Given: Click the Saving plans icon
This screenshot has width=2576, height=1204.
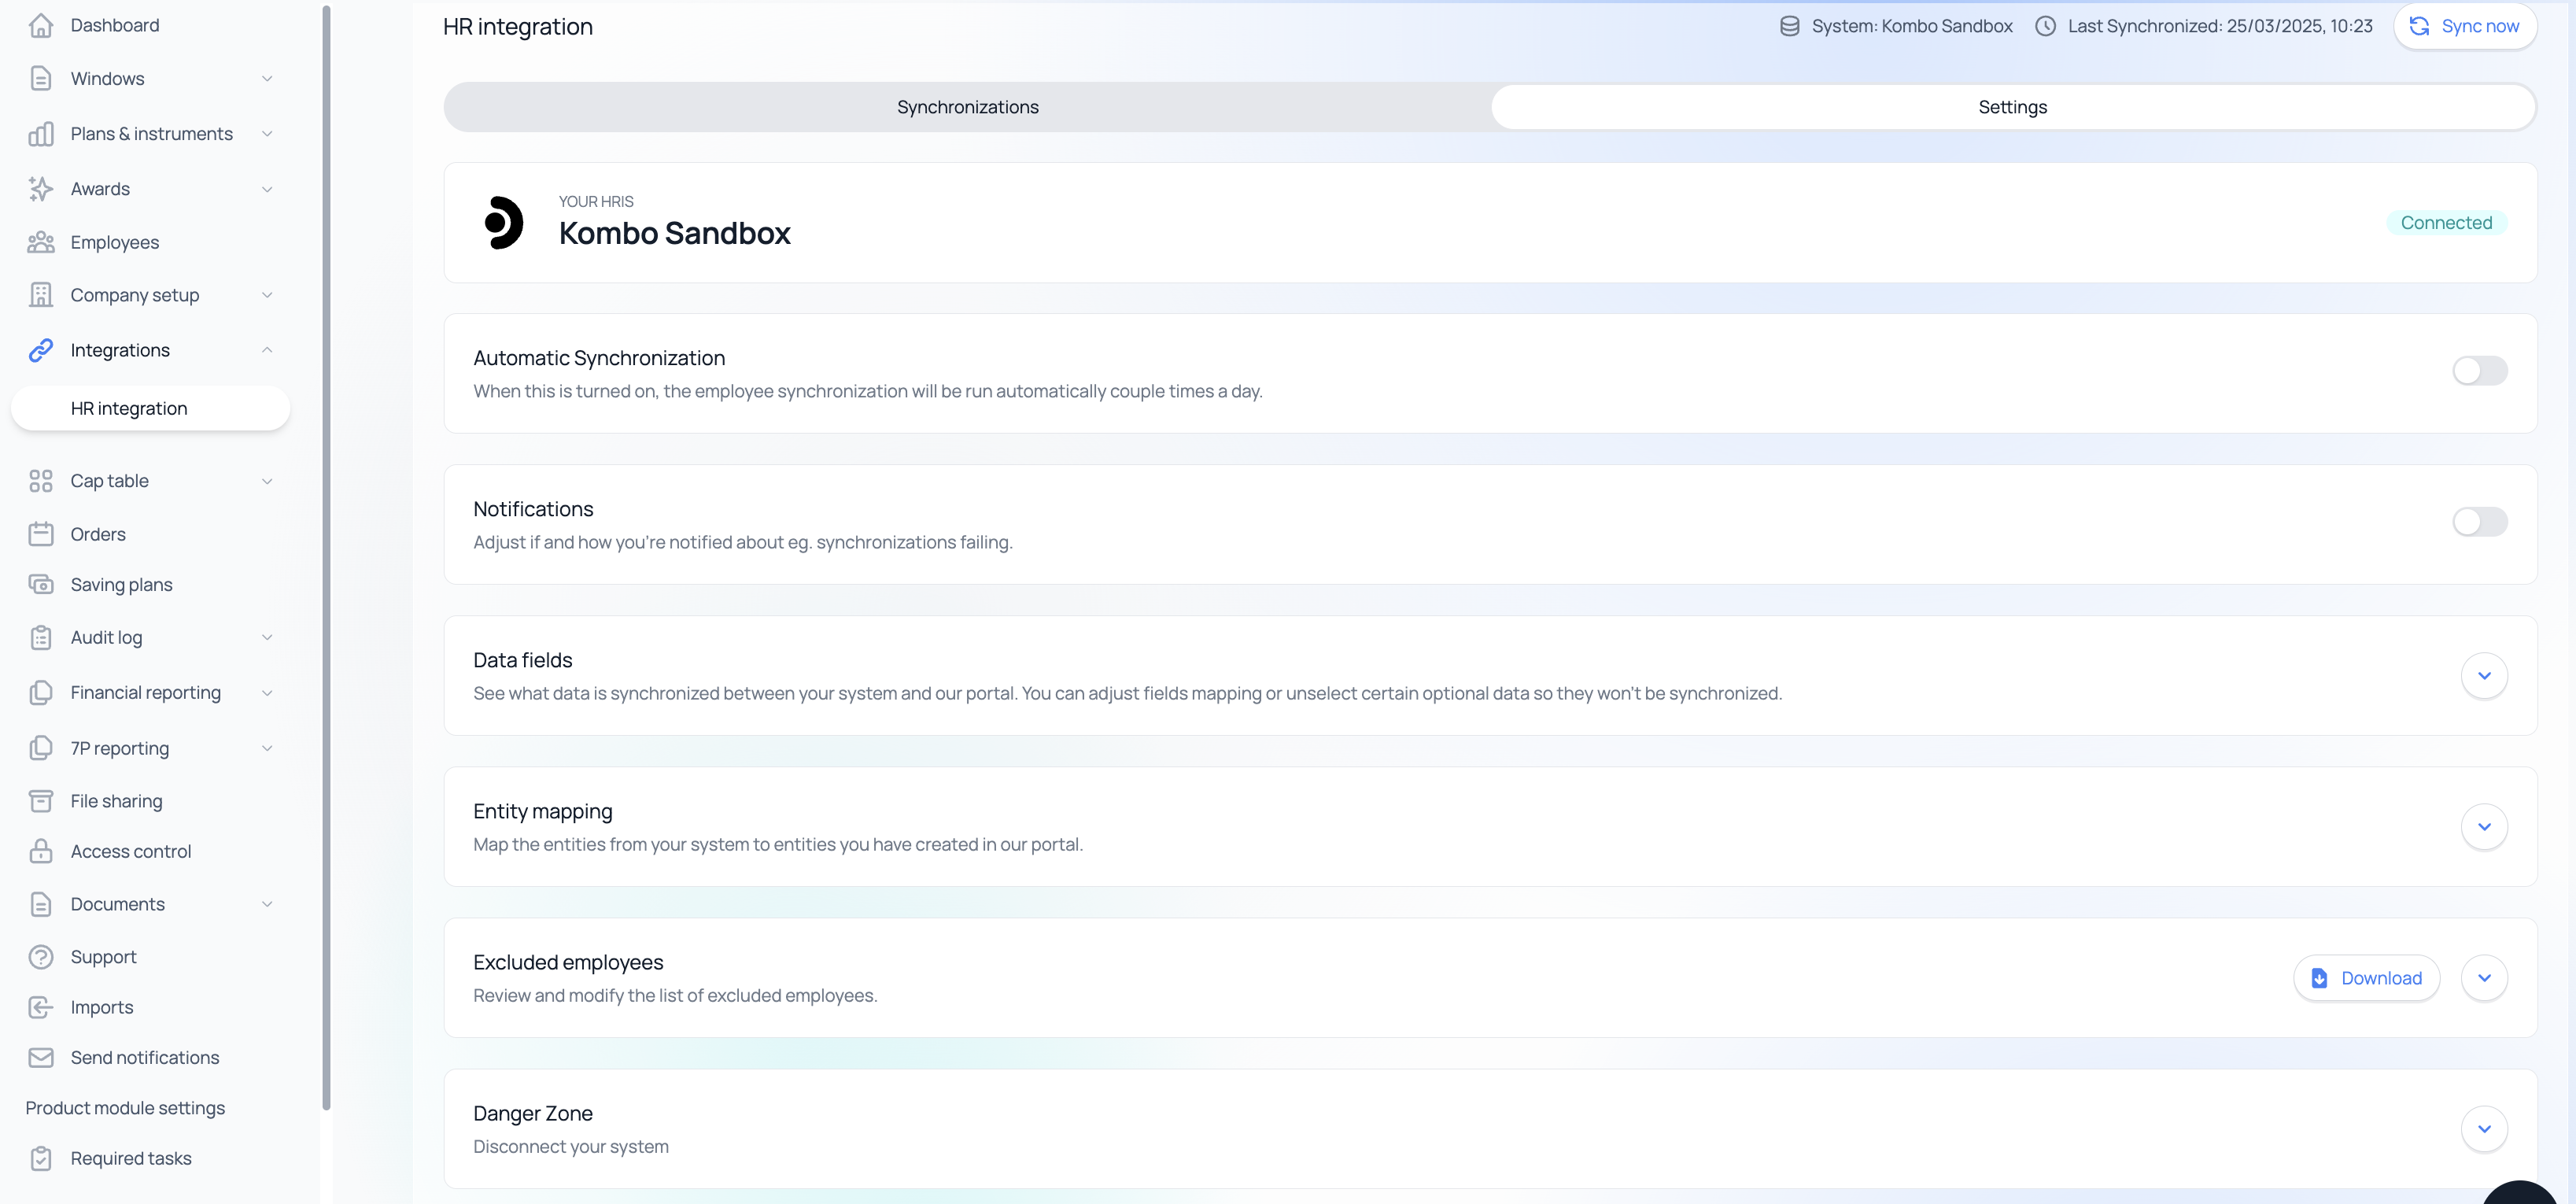Looking at the screenshot, I should pos(41,584).
